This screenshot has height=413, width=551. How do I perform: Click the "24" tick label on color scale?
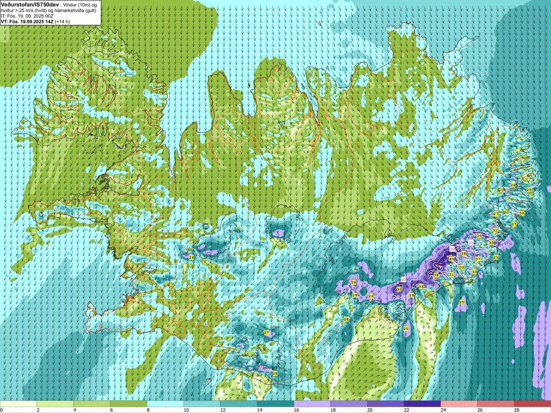(x=443, y=410)
